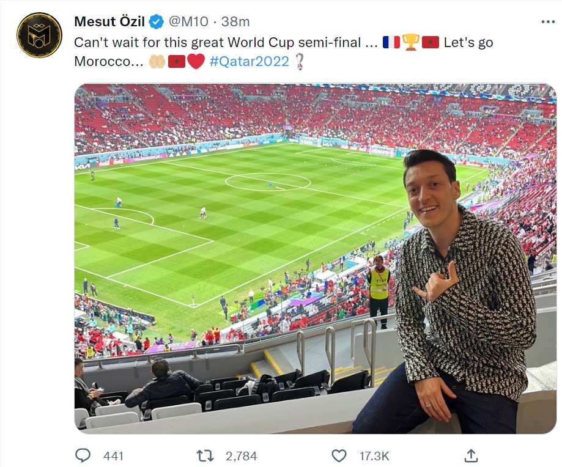Click the 38m timestamp
This screenshot has height=467, width=562.
235,22
